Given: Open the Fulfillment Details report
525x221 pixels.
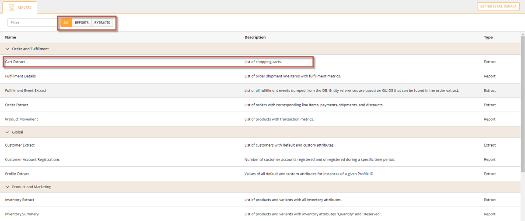Looking at the screenshot, I should click(x=20, y=76).
